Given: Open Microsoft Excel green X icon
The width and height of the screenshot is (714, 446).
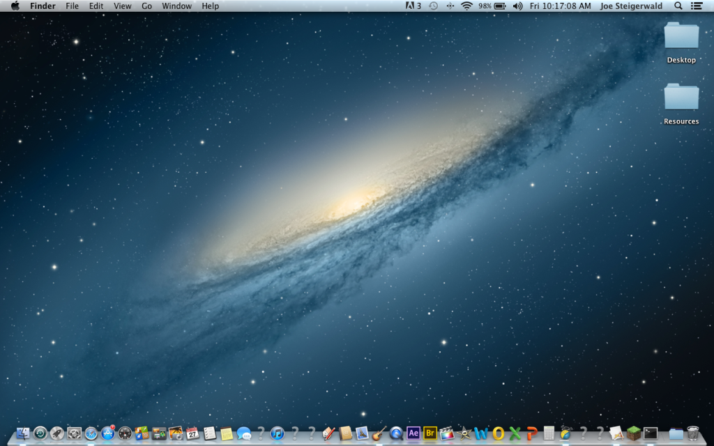Looking at the screenshot, I should click(x=515, y=433).
